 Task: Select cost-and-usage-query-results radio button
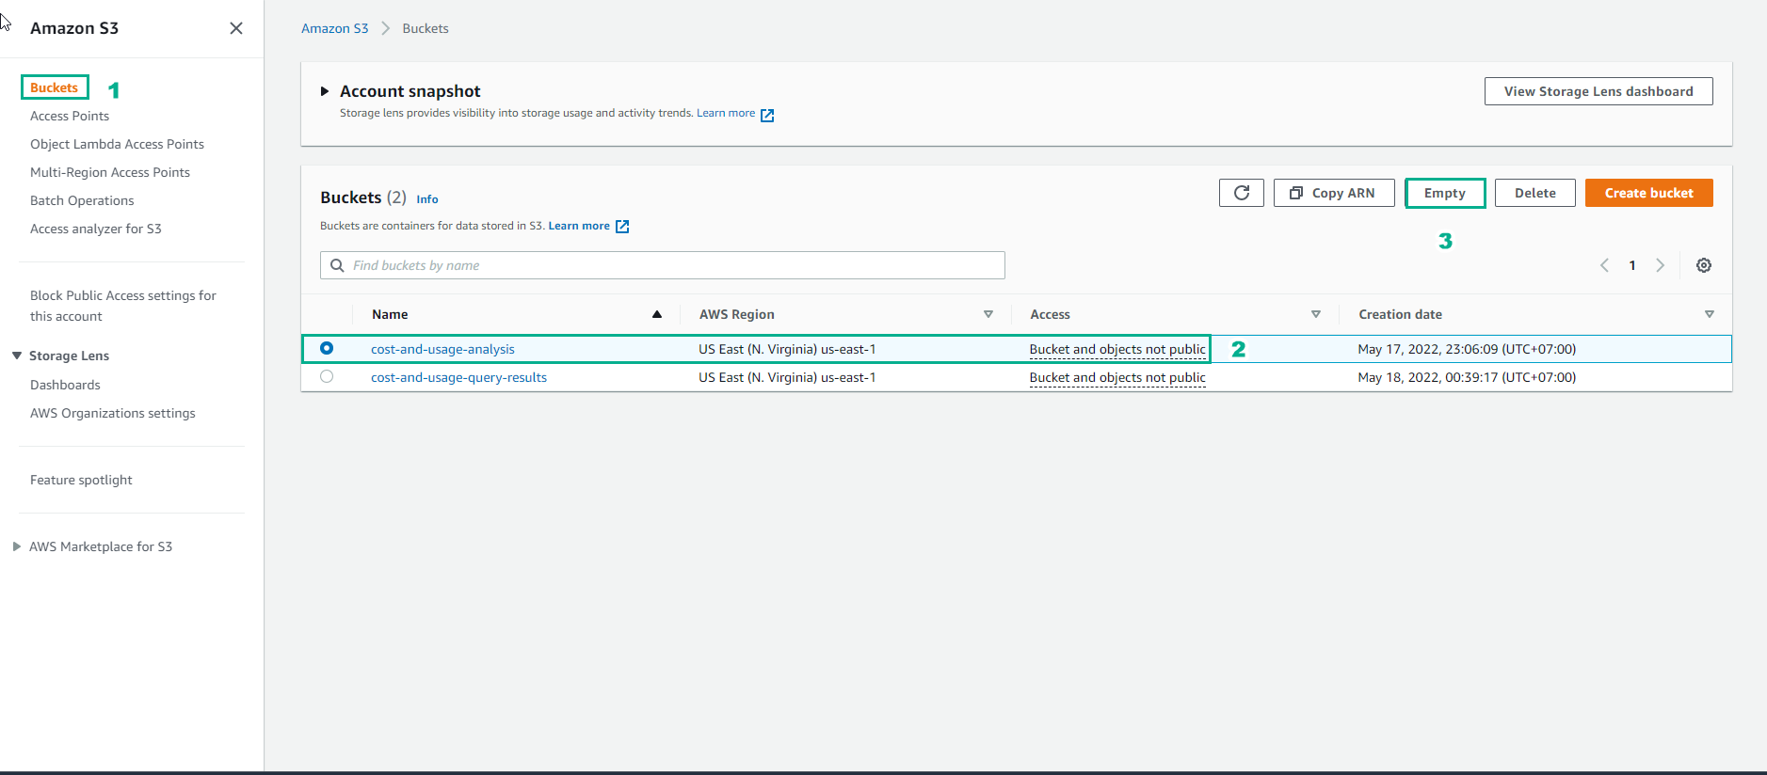click(327, 376)
